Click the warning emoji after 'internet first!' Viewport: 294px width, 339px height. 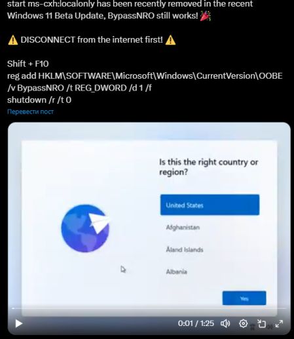(x=170, y=40)
